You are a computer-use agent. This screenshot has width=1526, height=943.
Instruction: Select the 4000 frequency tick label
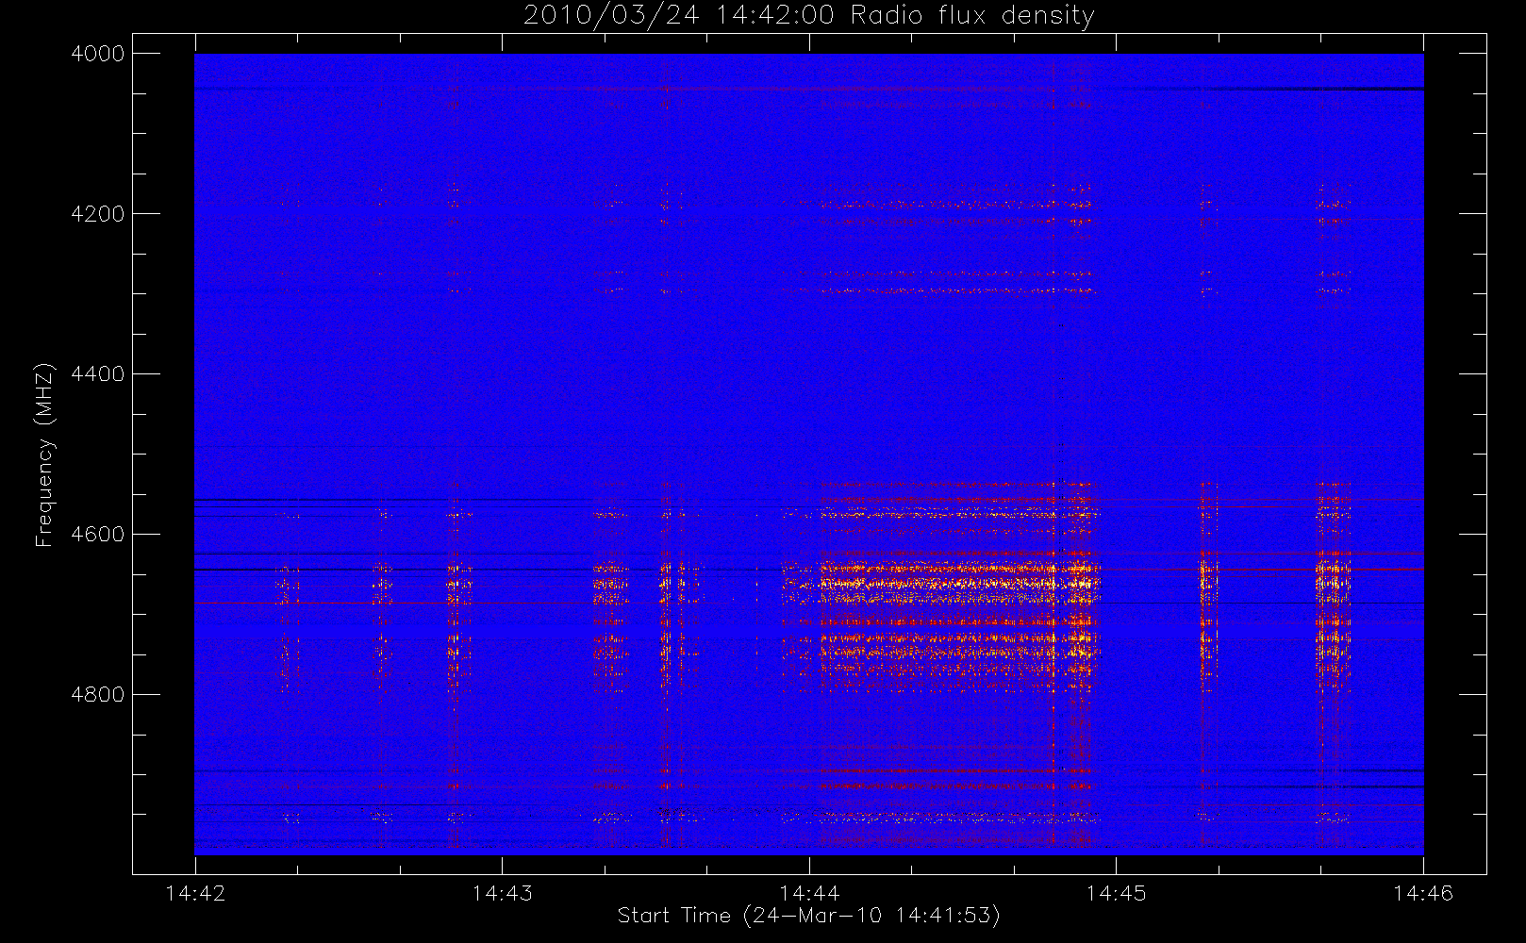coord(98,54)
